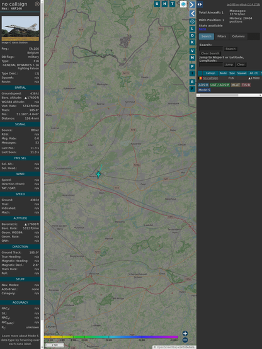Sort table by Type column
Screen dimensions: 262x349
[x=232, y=73]
